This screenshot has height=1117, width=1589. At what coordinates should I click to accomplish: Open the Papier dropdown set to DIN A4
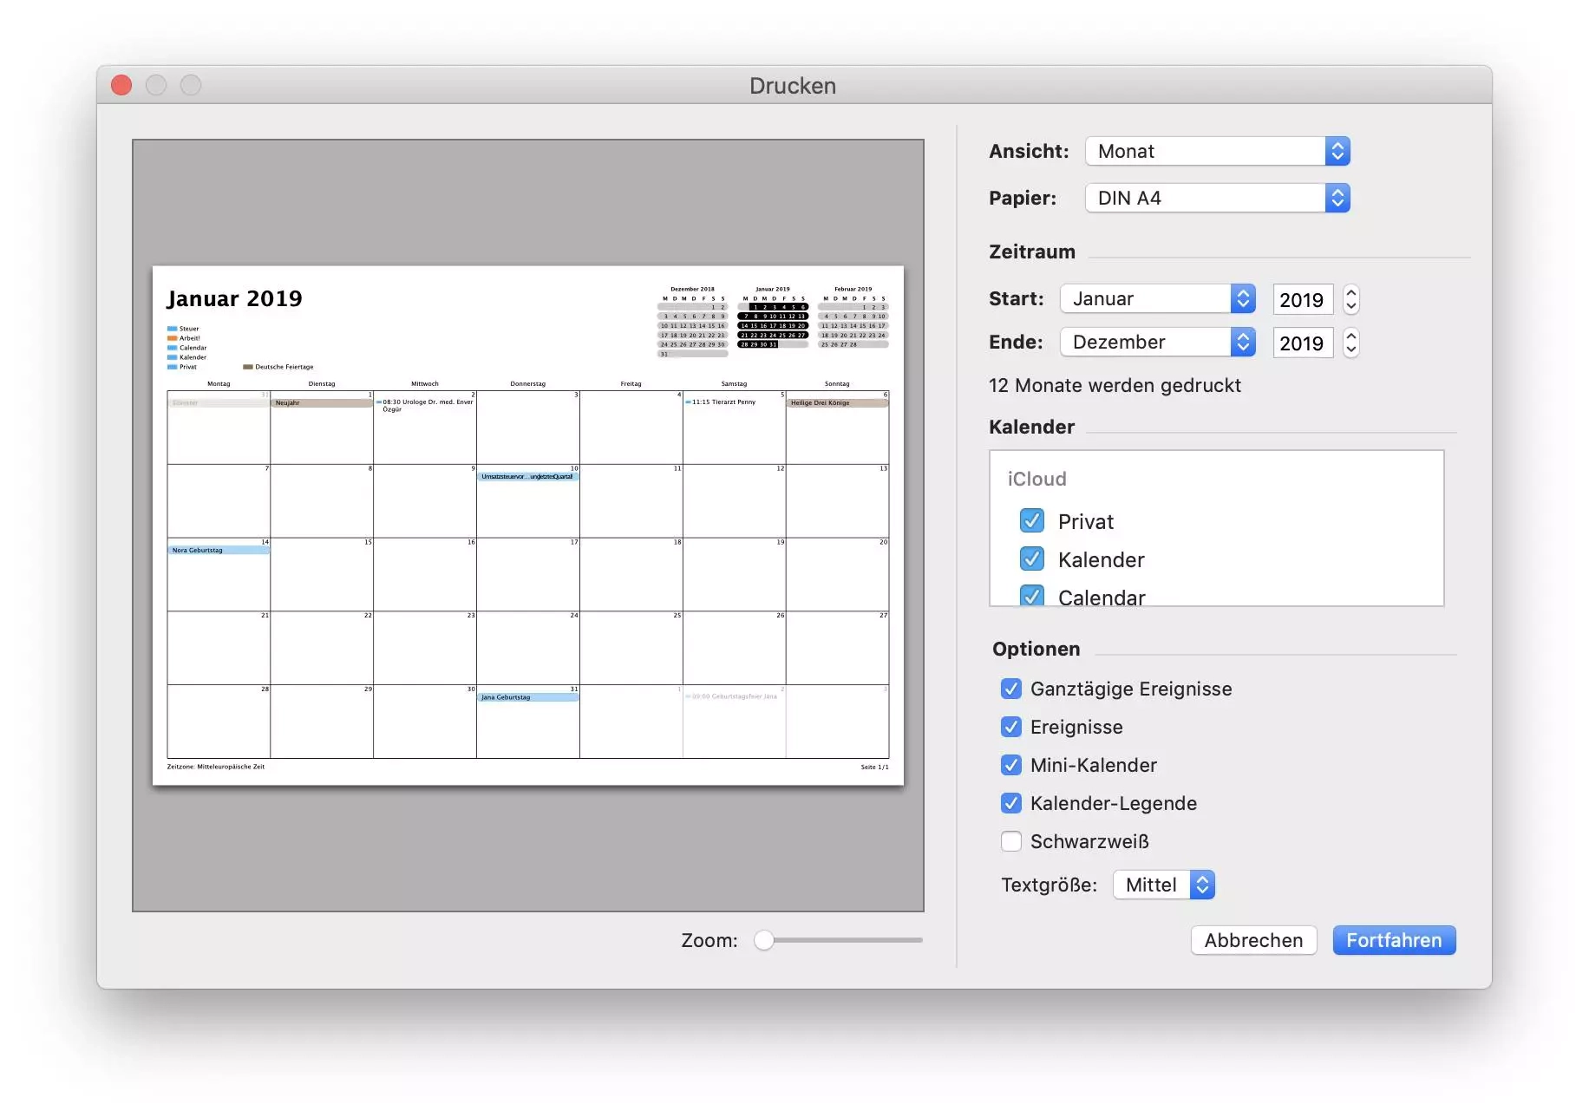pos(1217,198)
